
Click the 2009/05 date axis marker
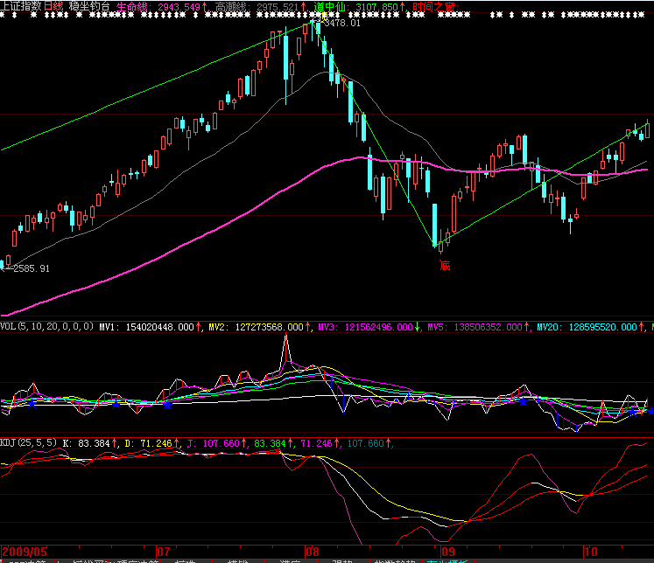(x=25, y=552)
